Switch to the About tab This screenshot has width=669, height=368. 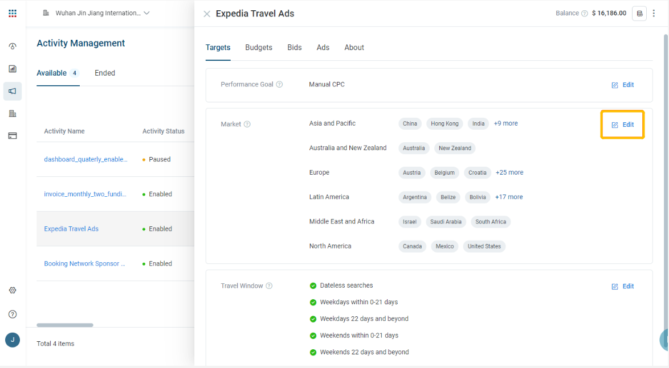[354, 48]
